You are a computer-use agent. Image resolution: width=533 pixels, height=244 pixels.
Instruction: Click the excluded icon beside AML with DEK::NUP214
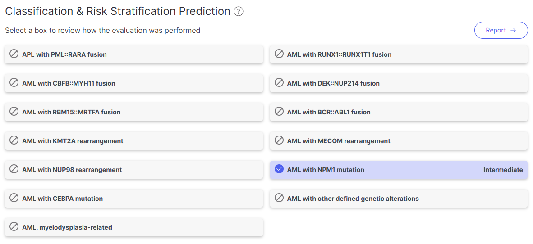tap(279, 83)
